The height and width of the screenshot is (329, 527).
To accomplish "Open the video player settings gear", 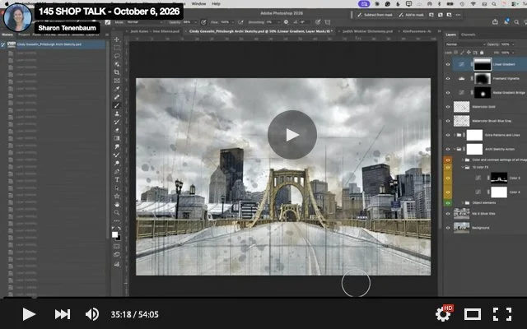I will click(443, 314).
